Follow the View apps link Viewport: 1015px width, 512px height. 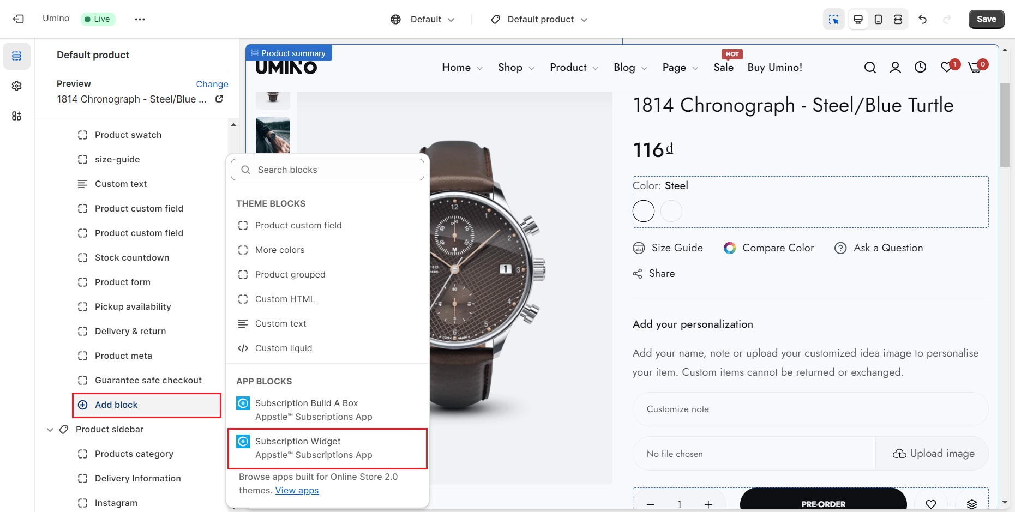coord(297,491)
